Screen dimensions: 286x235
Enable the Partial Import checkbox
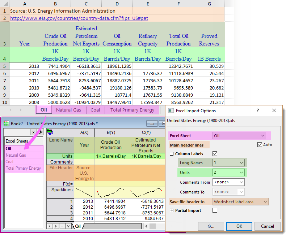(215, 210)
